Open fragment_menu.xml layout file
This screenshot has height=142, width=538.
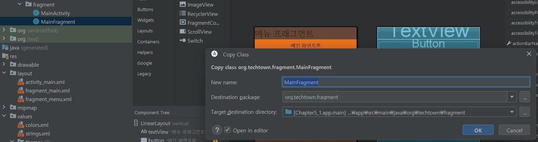click(48, 99)
